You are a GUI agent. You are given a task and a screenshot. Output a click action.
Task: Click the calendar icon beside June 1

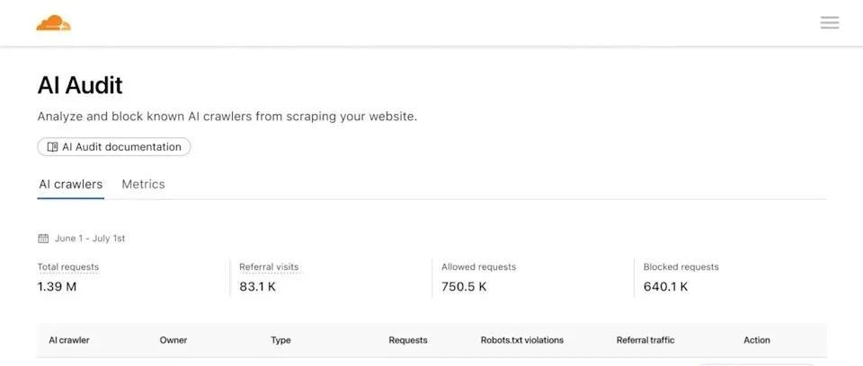tap(43, 239)
